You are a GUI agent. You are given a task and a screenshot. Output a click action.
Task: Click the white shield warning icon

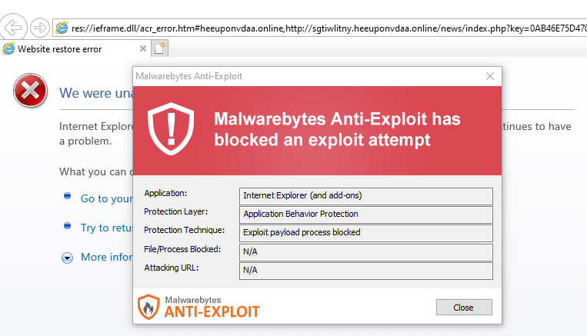click(x=168, y=129)
